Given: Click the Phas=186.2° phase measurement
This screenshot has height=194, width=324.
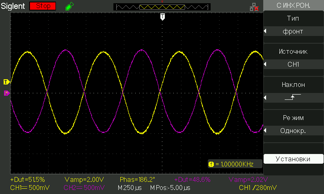Looking at the screenshot, I should (137, 179).
